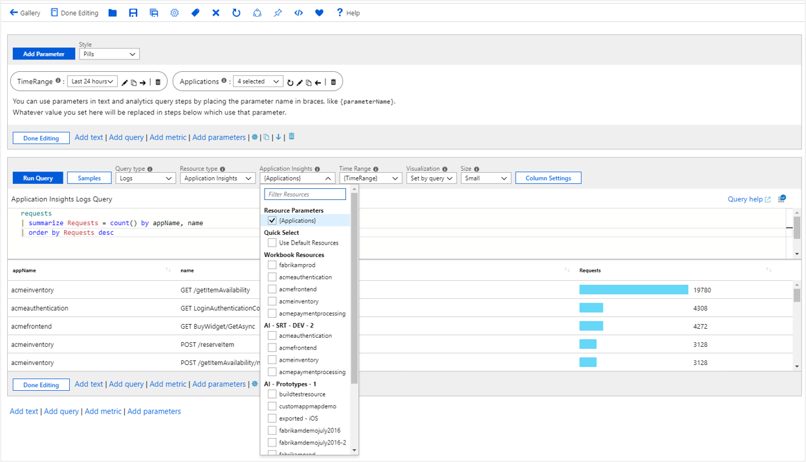Pin the workbook using the pin icon
Viewport: 806px width, 462px height.
click(278, 13)
